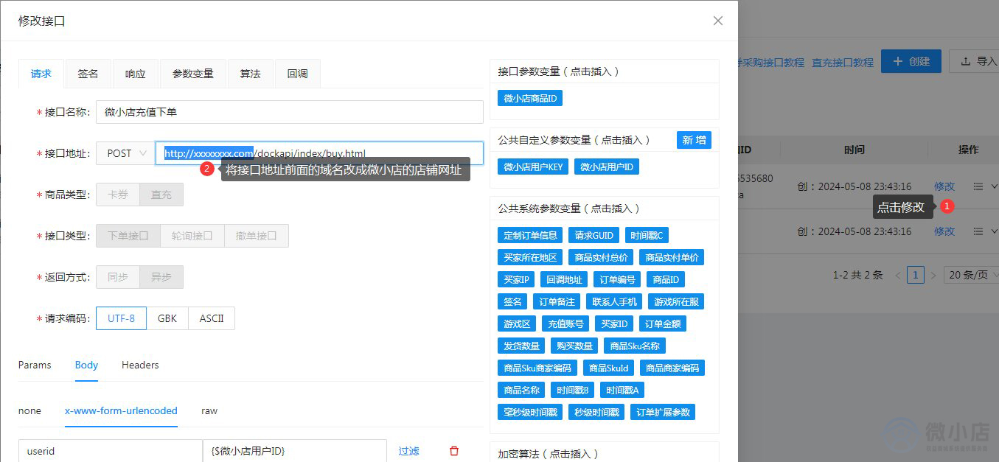Screen dimensions: 999x462
Task: Click the {$微小店用户ID} value field
Action: pyautogui.click(x=295, y=451)
